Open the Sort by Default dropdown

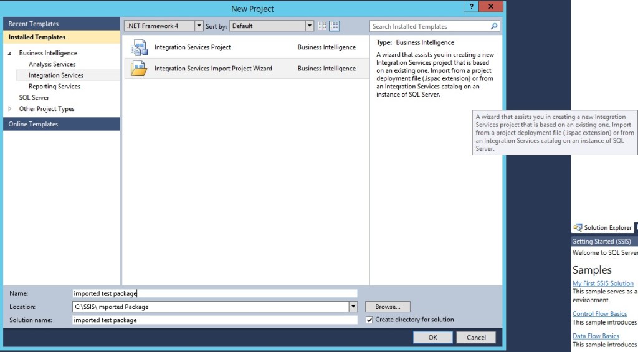click(310, 26)
